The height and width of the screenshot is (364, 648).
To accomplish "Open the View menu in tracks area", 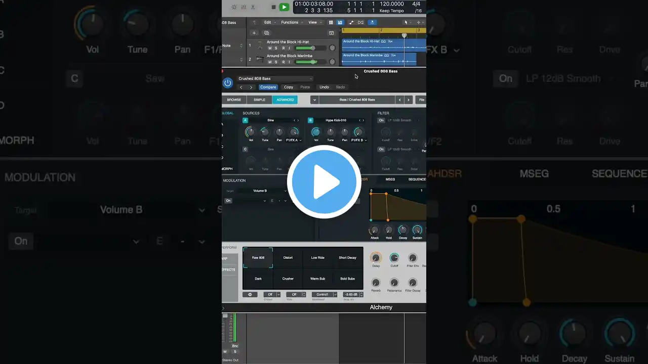I will pyautogui.click(x=314, y=22).
